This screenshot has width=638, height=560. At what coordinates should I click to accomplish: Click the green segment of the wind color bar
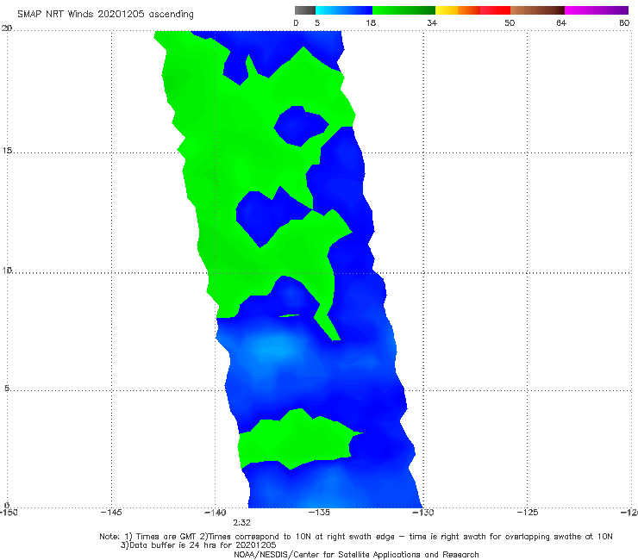point(403,10)
